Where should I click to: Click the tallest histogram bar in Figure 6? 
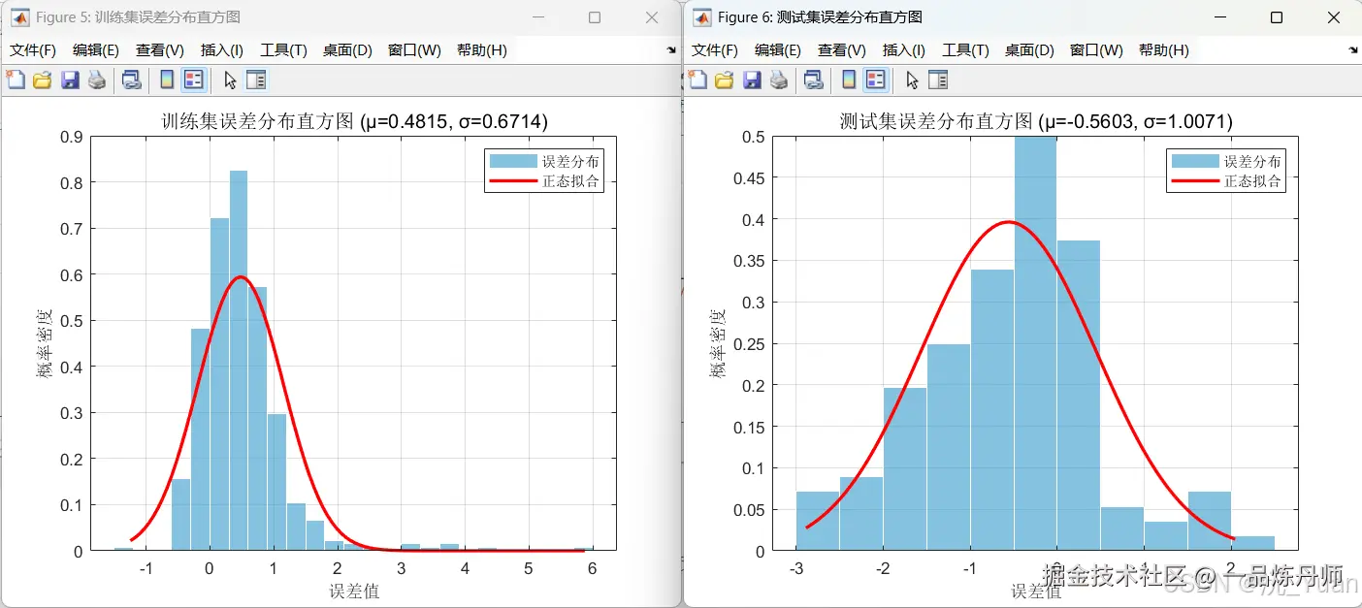pyautogui.click(x=1035, y=344)
